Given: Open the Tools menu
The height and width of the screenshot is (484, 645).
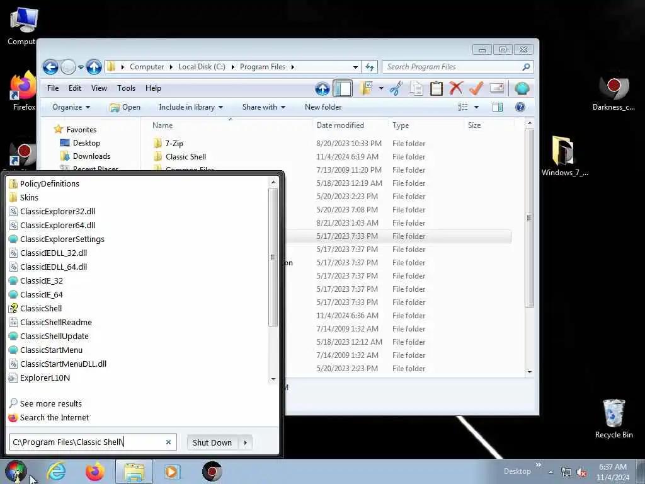Looking at the screenshot, I should [126, 88].
